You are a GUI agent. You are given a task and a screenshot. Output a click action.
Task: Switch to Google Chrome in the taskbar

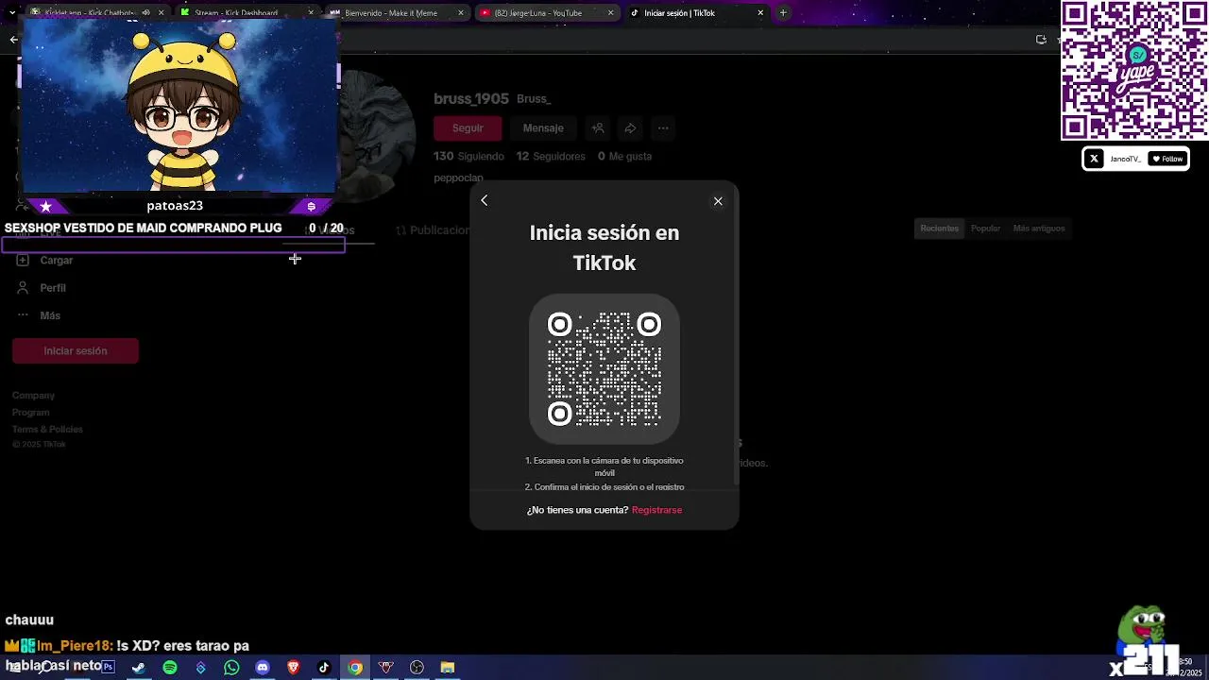click(x=355, y=668)
